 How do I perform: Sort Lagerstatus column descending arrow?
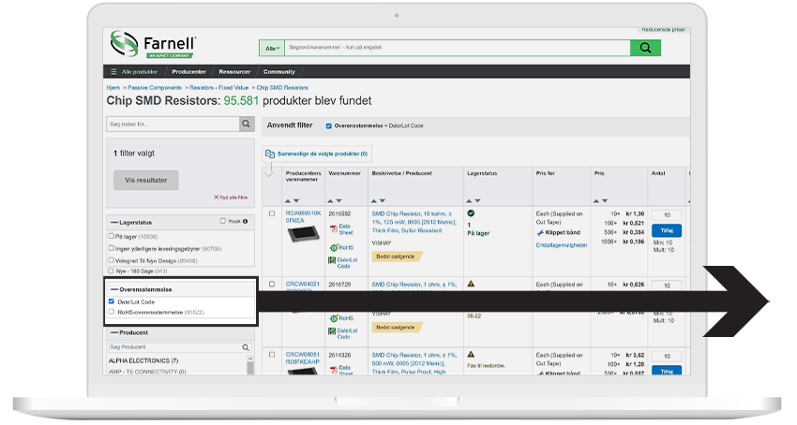pos(478,201)
